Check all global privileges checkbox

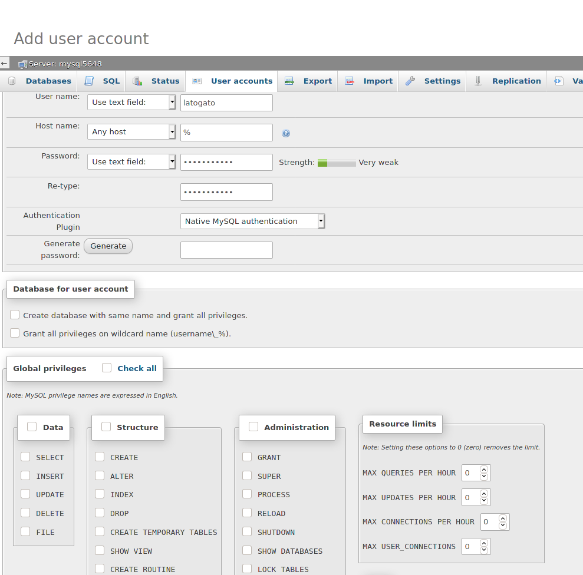click(107, 368)
